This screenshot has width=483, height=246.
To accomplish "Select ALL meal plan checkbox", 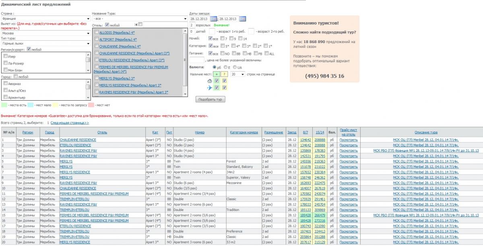I will (266, 53).
